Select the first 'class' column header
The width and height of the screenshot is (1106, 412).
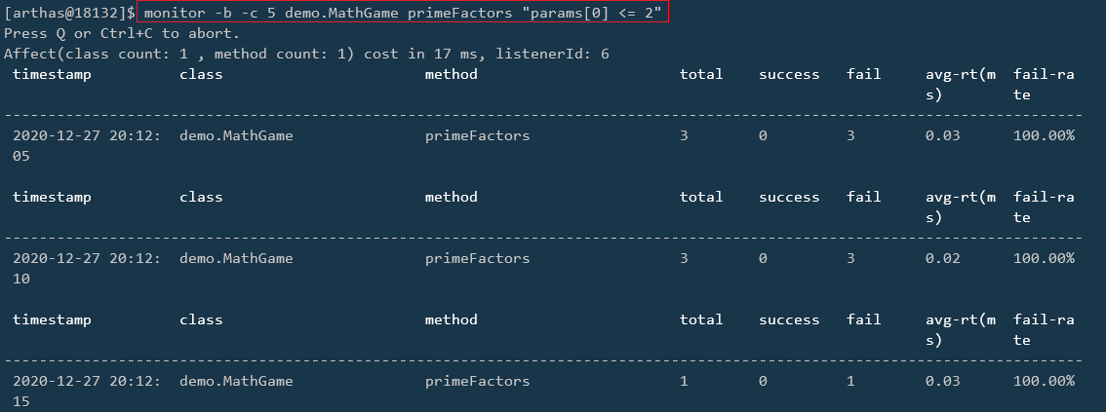(x=201, y=74)
